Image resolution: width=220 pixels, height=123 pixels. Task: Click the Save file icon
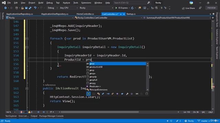(26, 8)
